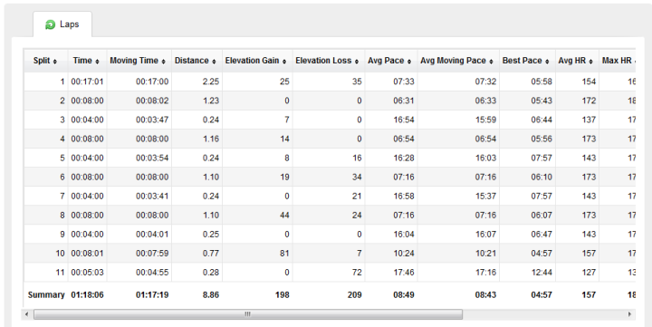
Task: Click the 07:33 Avg Pace cell in split 1
Action: pyautogui.click(x=404, y=82)
